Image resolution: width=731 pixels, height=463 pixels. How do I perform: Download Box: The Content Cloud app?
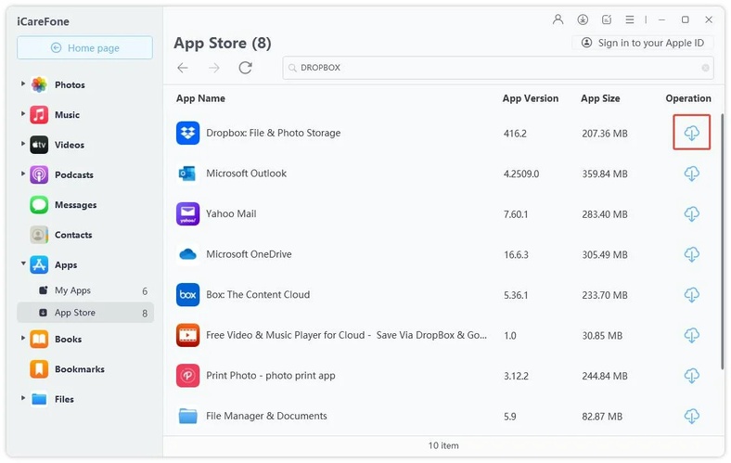coord(691,295)
